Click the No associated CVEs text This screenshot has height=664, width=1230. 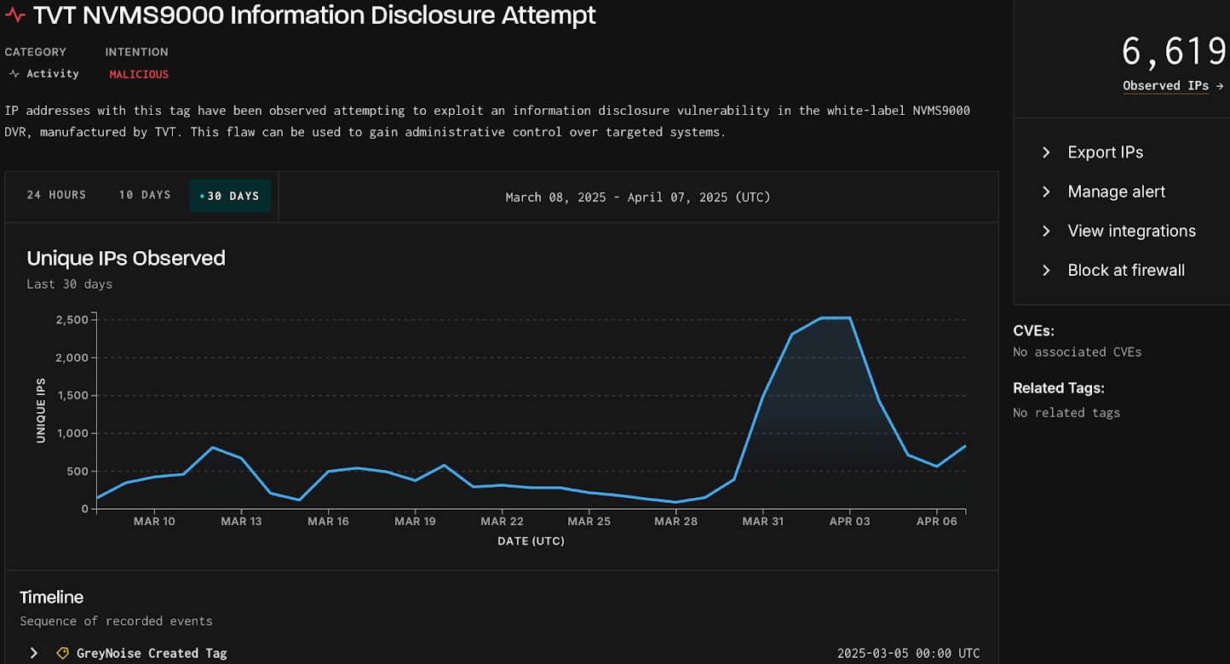click(x=1077, y=352)
